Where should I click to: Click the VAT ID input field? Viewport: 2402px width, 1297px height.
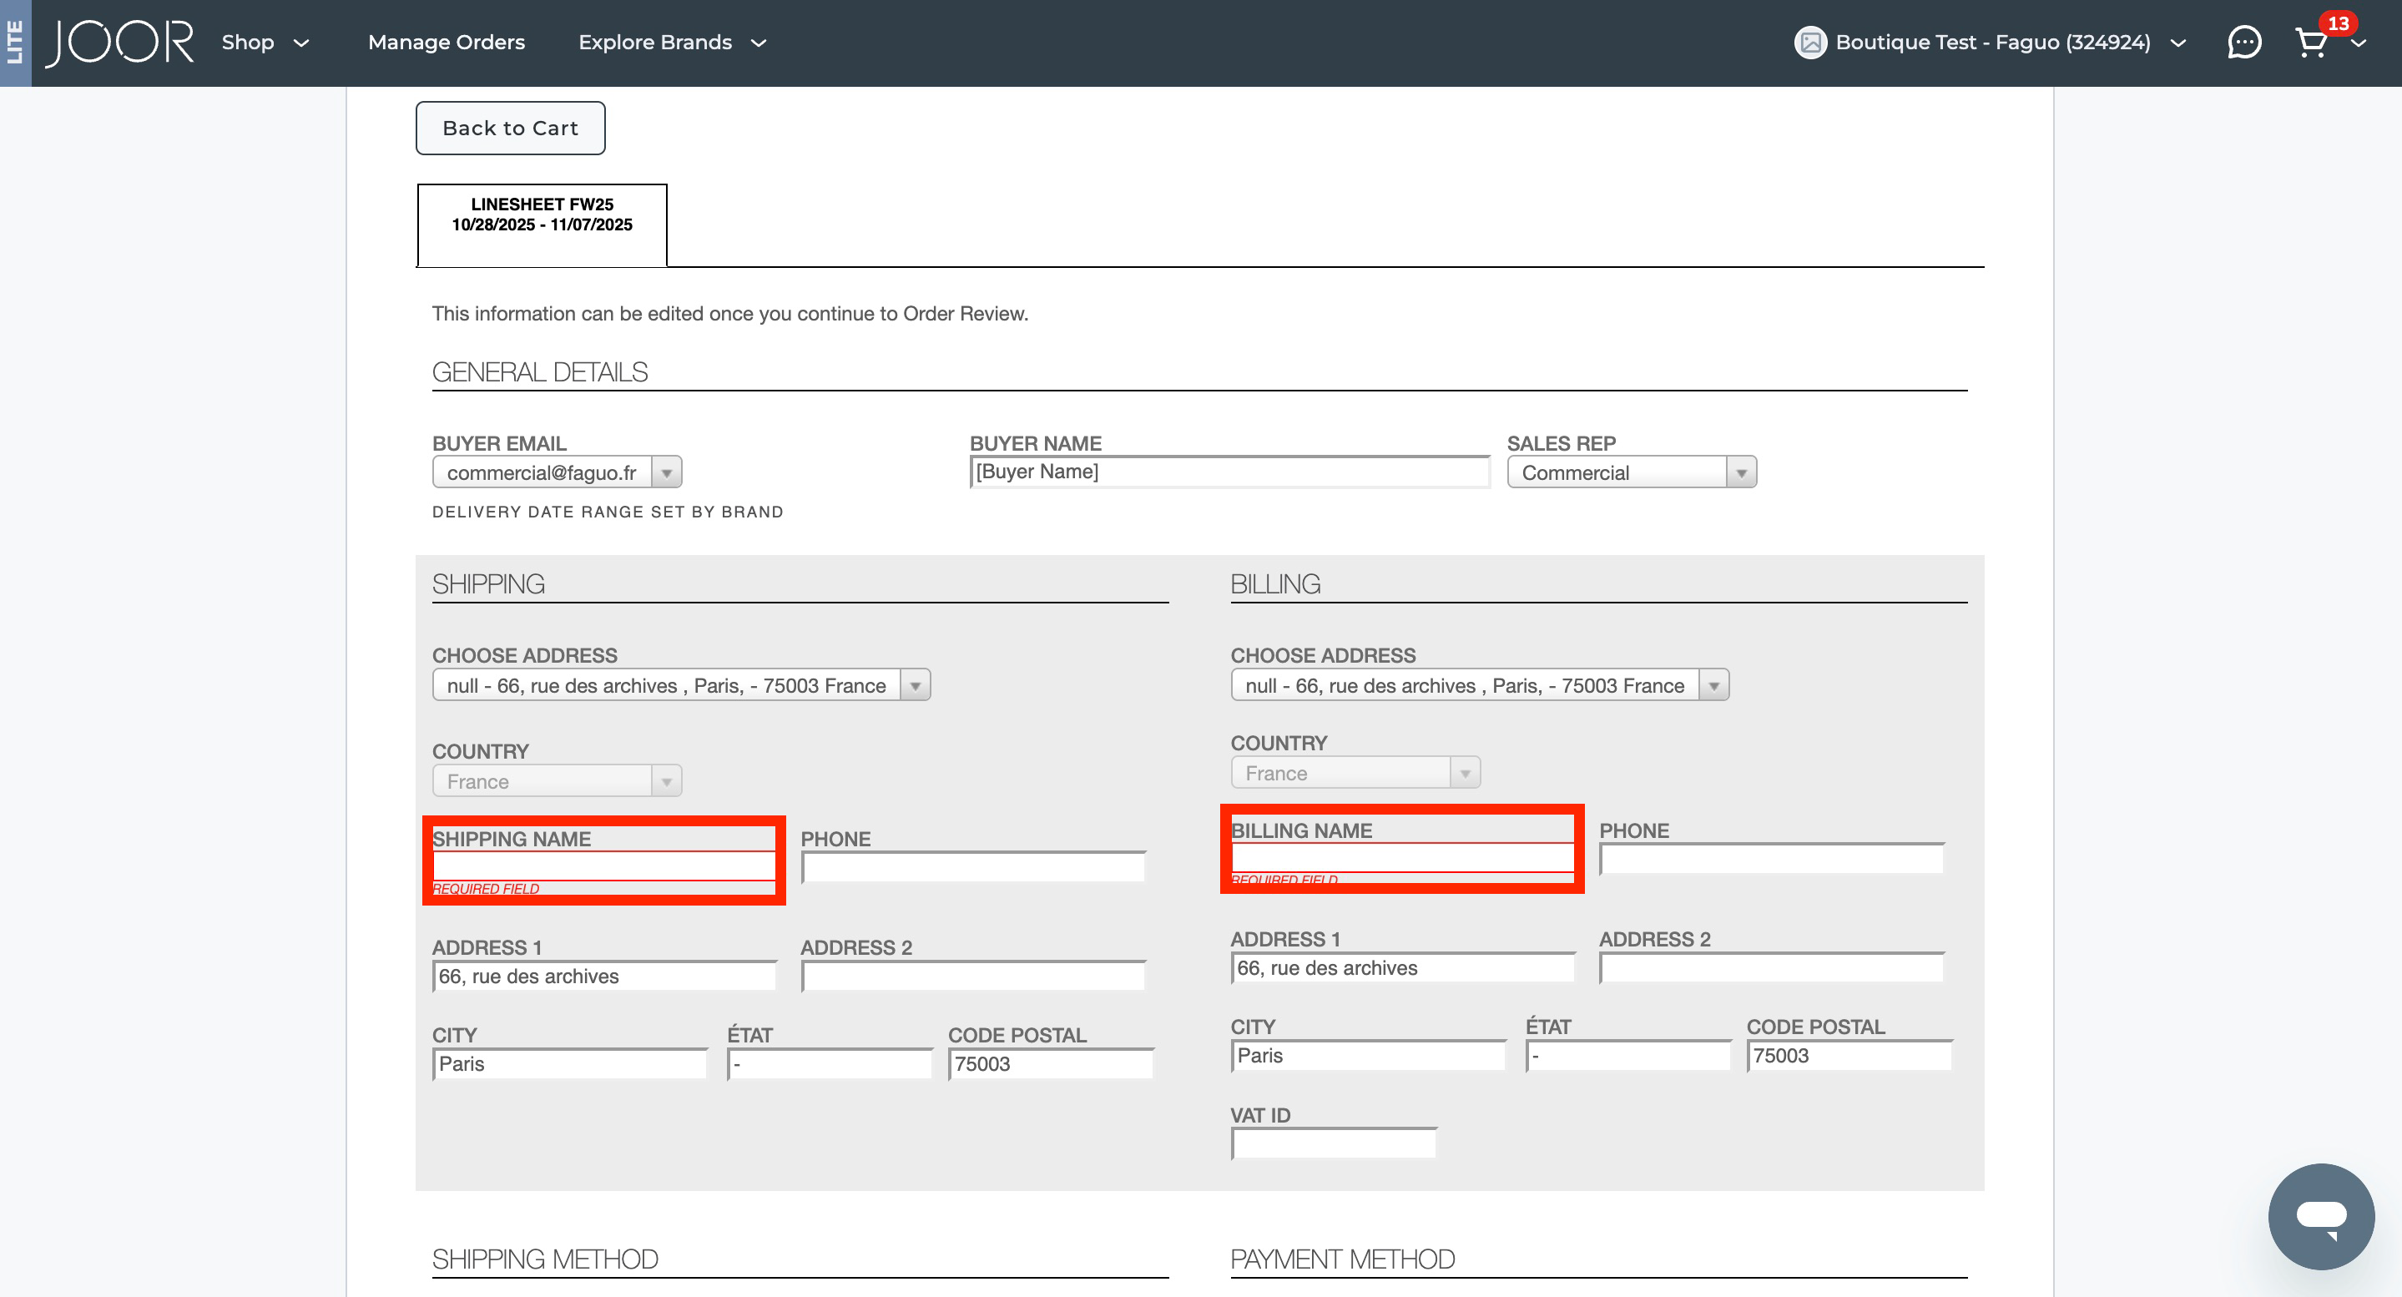pyautogui.click(x=1334, y=1143)
